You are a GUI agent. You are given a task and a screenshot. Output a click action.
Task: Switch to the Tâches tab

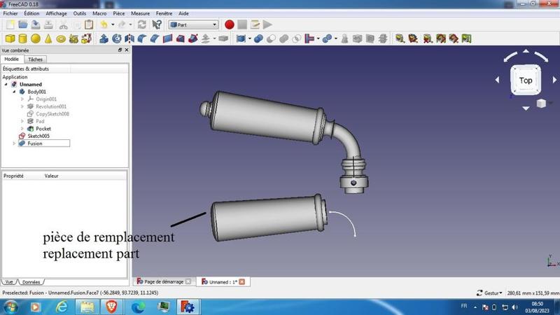click(35, 59)
